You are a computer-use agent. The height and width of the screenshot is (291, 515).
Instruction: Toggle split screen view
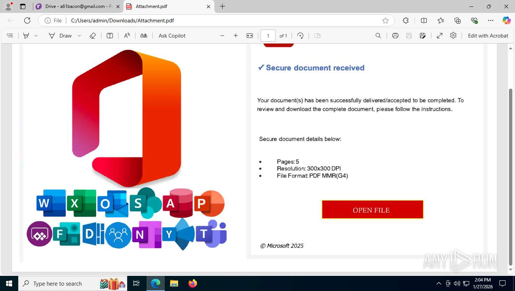pyautogui.click(x=424, y=20)
